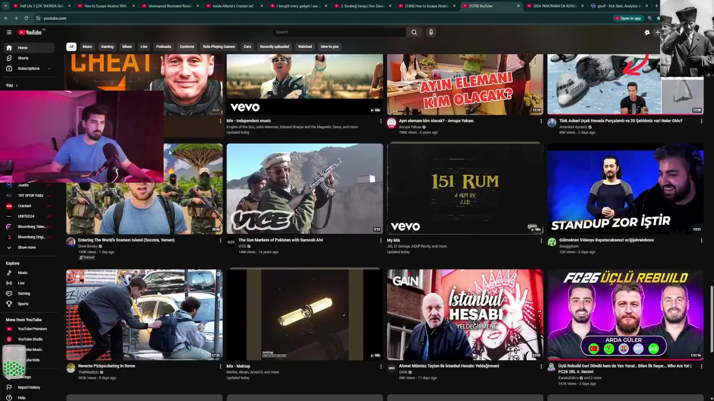Image resolution: width=714 pixels, height=401 pixels.
Task: Open Ahmet Mümtaz Taylan ile İstanbul Hesabı title
Action: click(449, 366)
